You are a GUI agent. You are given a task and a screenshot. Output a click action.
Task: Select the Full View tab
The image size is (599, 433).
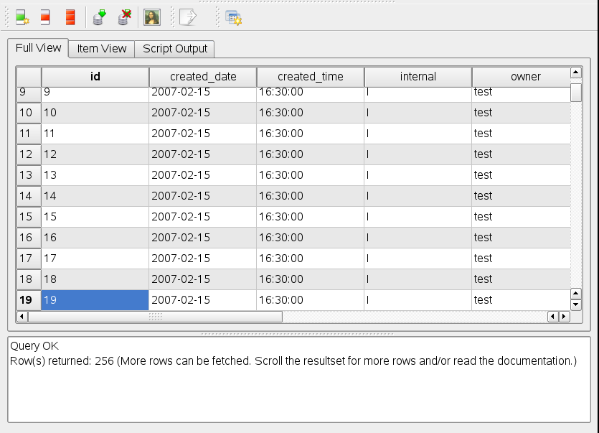point(38,48)
